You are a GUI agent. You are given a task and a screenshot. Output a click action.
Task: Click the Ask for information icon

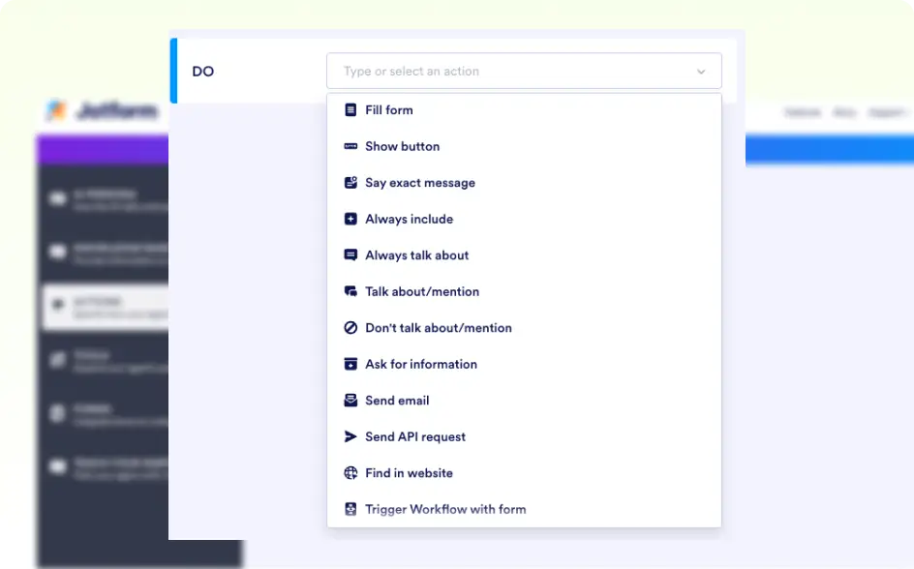pyautogui.click(x=350, y=364)
